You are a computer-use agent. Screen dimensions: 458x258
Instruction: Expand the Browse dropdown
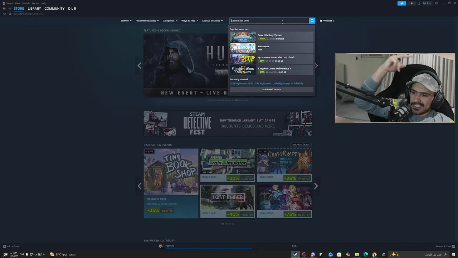tap(126, 21)
